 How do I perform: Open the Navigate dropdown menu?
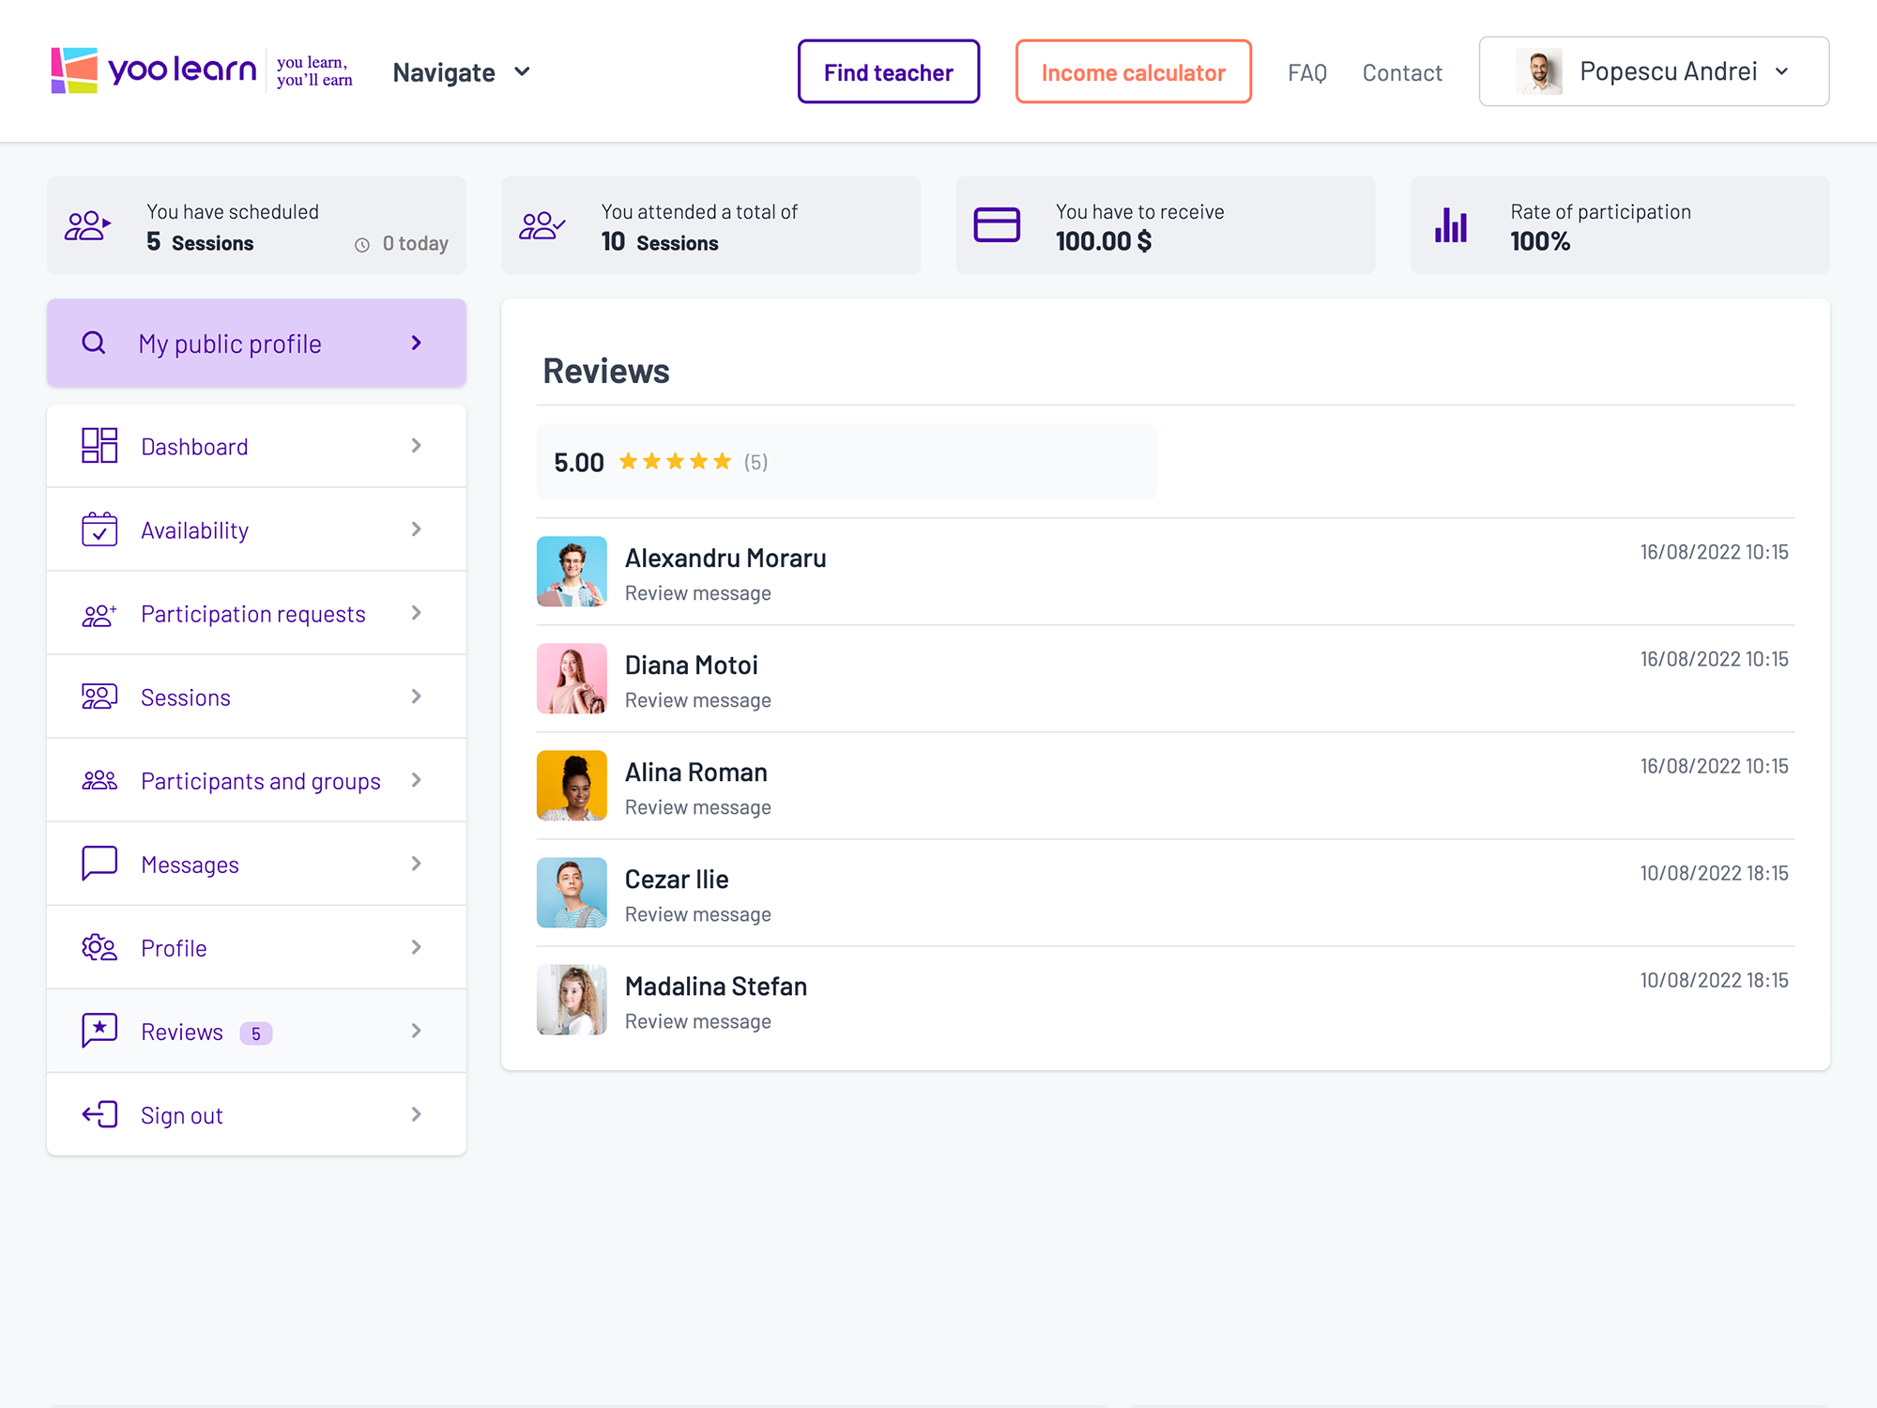[462, 72]
